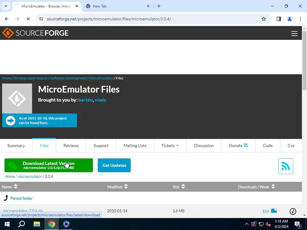Open the Mailing Lists tab
Viewport: 307px width, 230px height.
(135, 146)
